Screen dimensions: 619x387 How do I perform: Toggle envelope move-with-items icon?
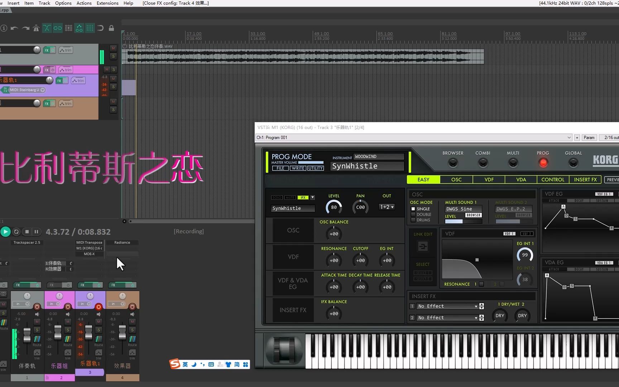[79, 28]
